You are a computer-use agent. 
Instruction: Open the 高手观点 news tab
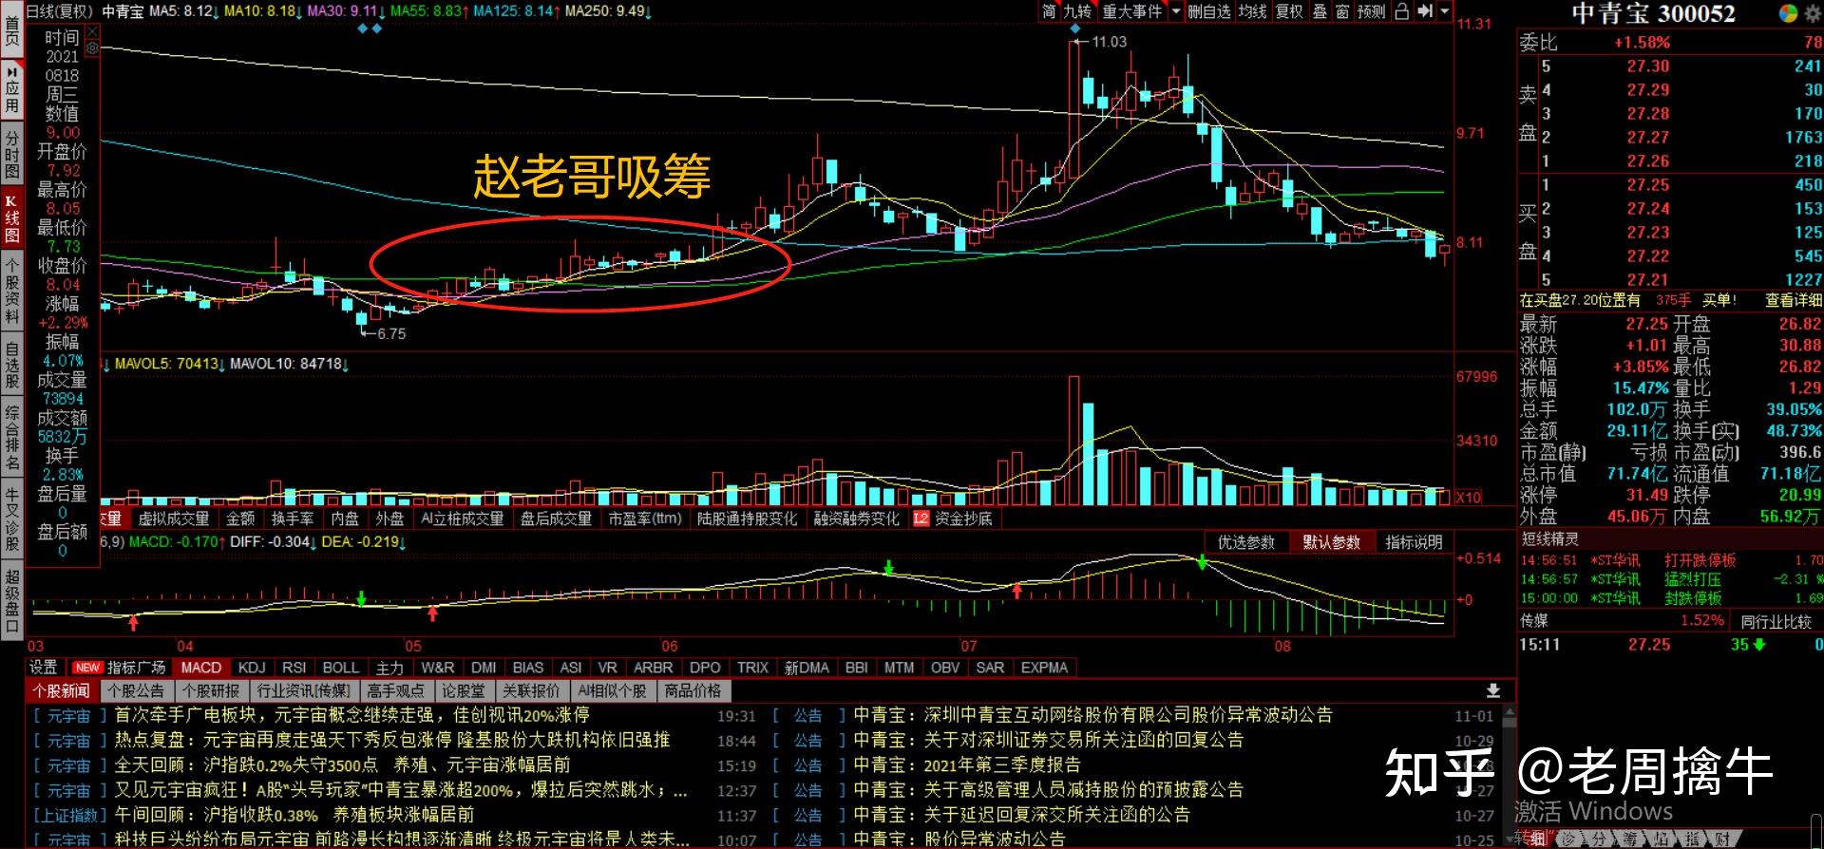point(396,690)
